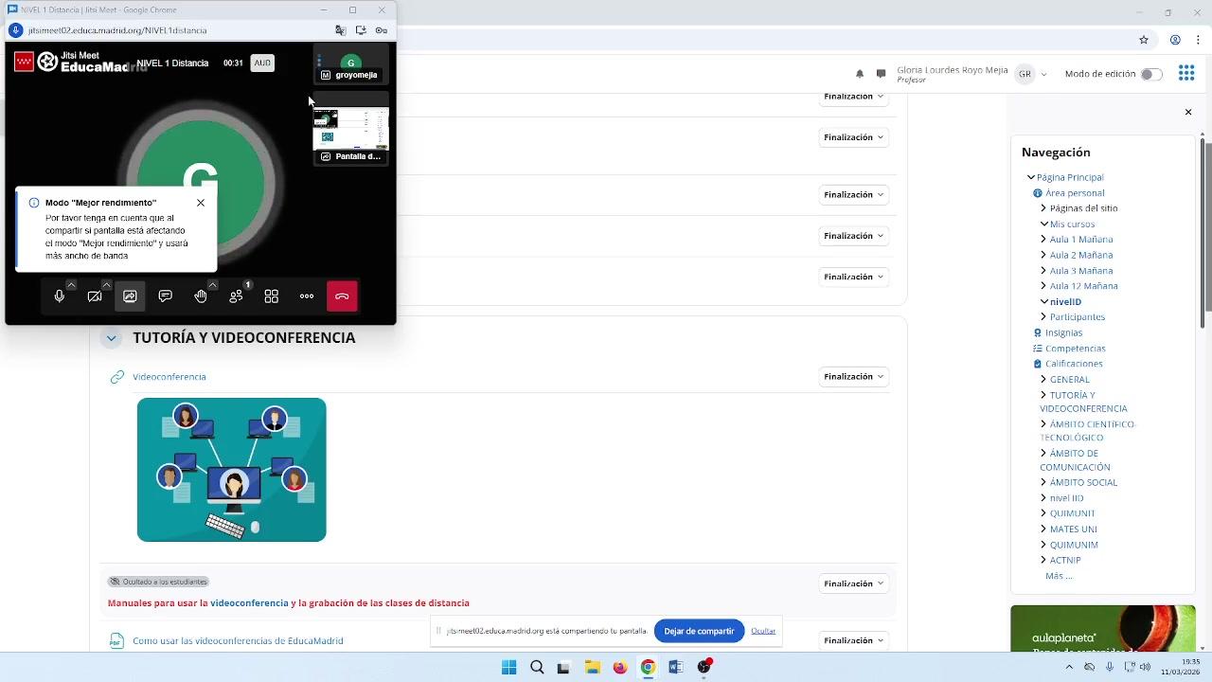Click the microphone permission icon in the Jitsi address bar
The width and height of the screenshot is (1212, 682).
point(16,30)
